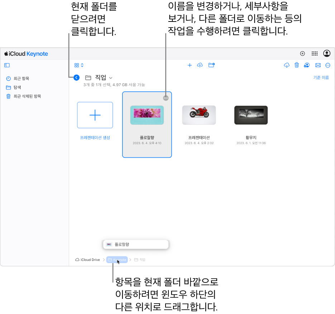
Task: Click the 플로랄향 file name under thumbnail
Action: pos(147,137)
